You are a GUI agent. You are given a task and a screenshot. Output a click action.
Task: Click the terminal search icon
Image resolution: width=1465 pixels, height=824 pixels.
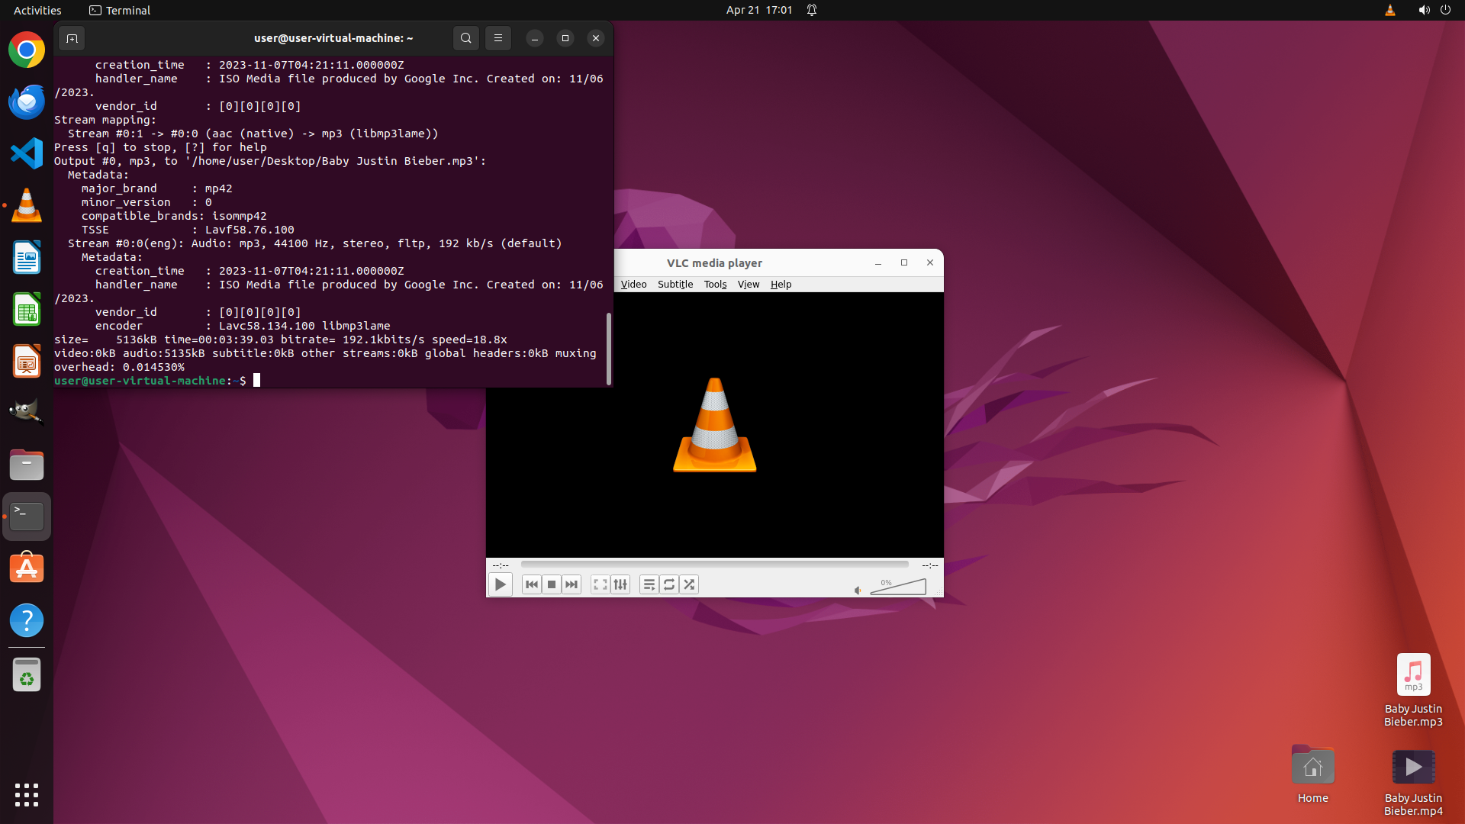pyautogui.click(x=466, y=38)
